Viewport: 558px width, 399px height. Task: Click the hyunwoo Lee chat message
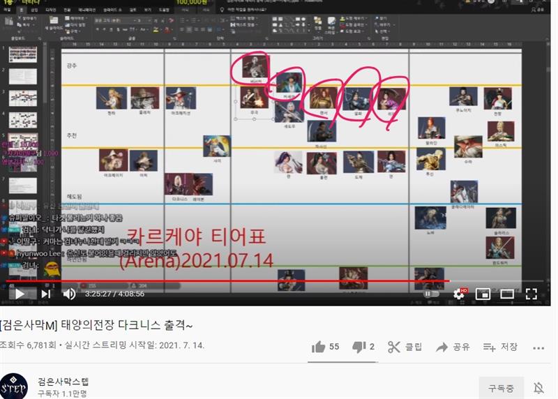pyautogui.click(x=93, y=253)
